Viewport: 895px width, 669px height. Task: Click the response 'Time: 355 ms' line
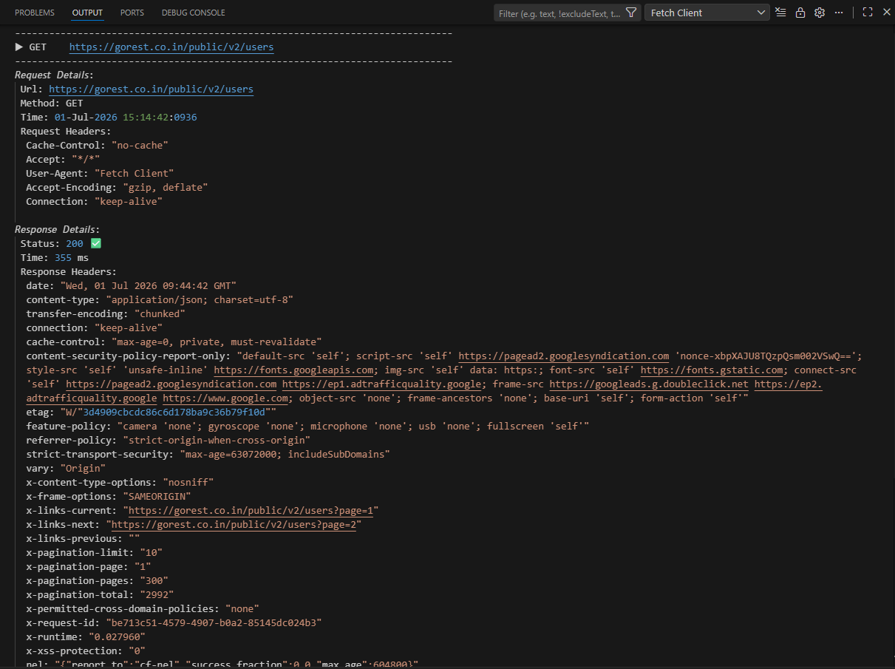55,258
